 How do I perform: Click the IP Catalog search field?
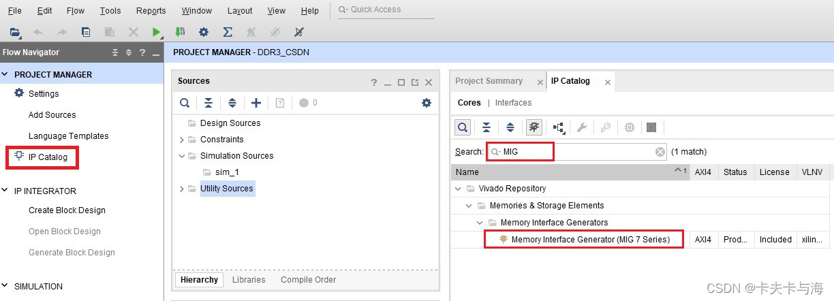pyautogui.click(x=576, y=152)
